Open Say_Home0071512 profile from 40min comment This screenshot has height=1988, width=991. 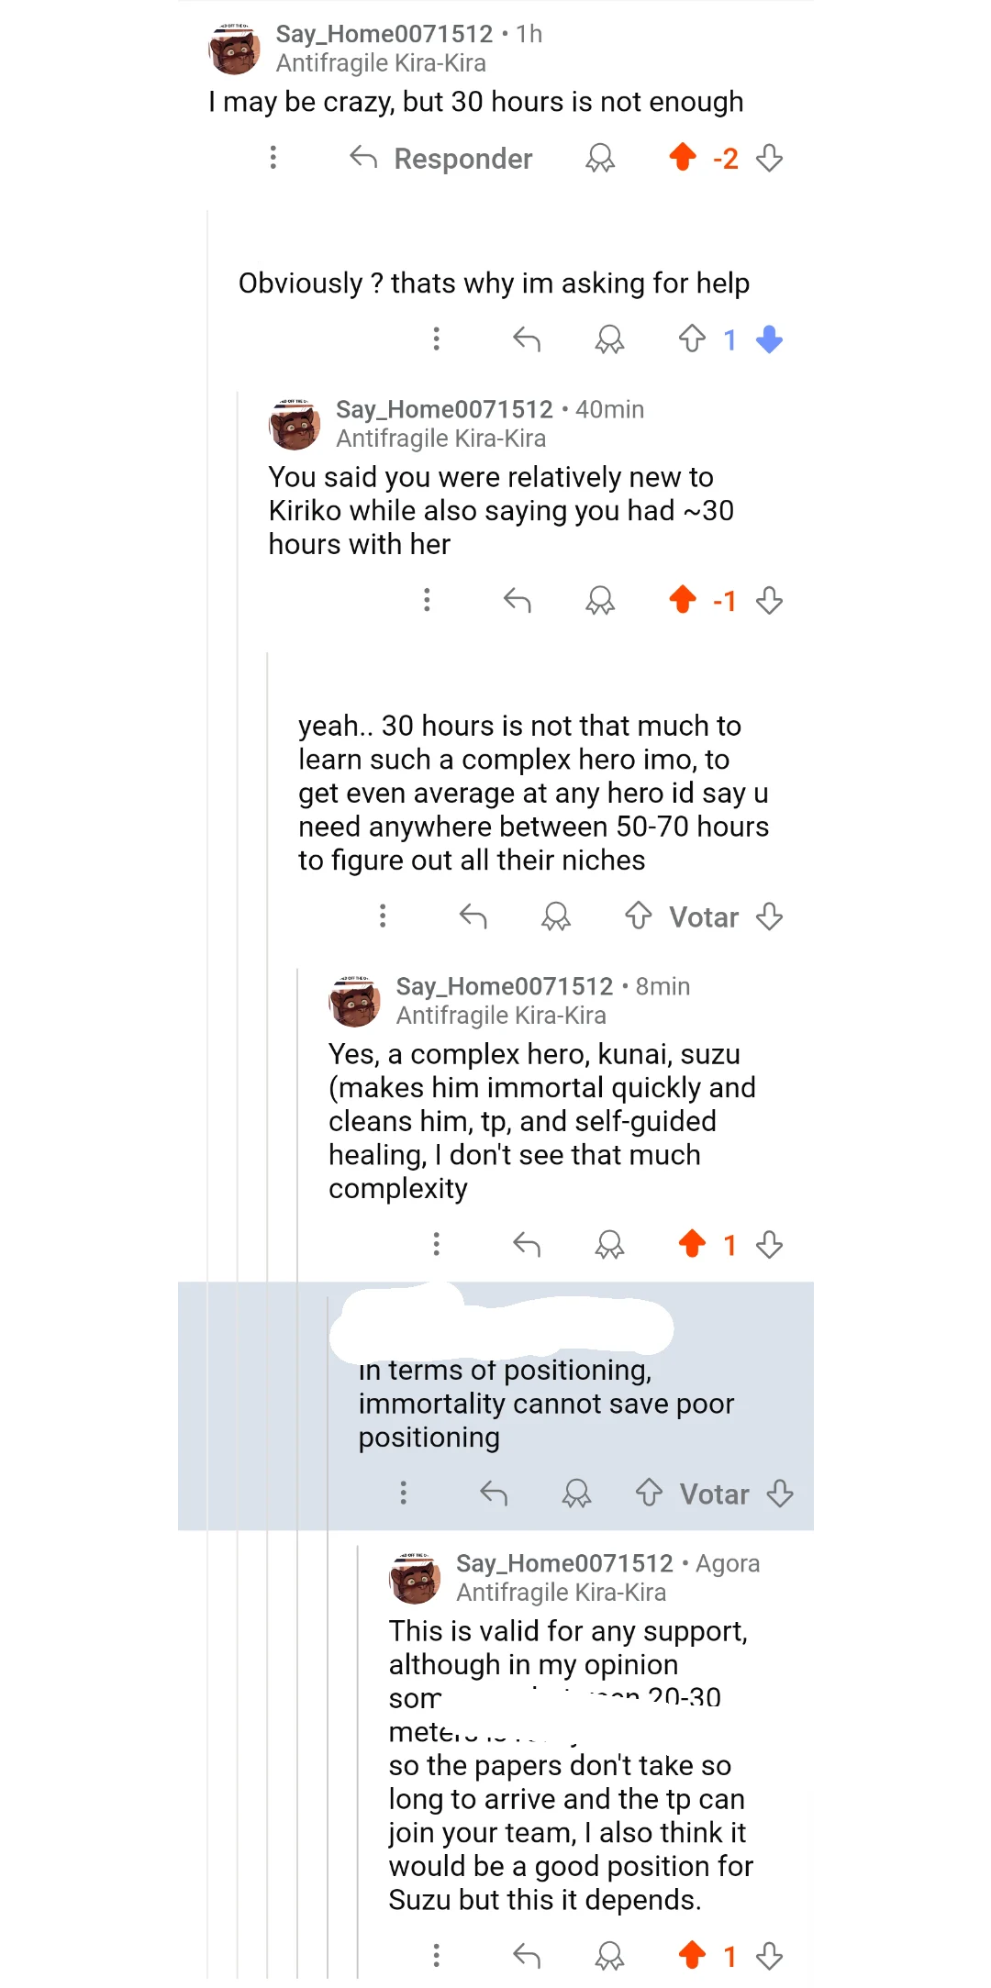444,409
